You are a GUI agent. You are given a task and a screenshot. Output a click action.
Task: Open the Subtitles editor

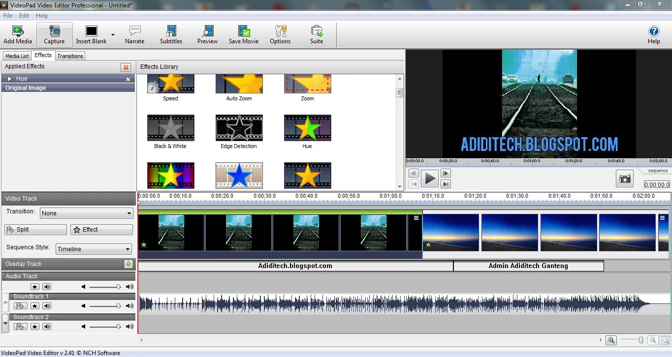pos(171,35)
